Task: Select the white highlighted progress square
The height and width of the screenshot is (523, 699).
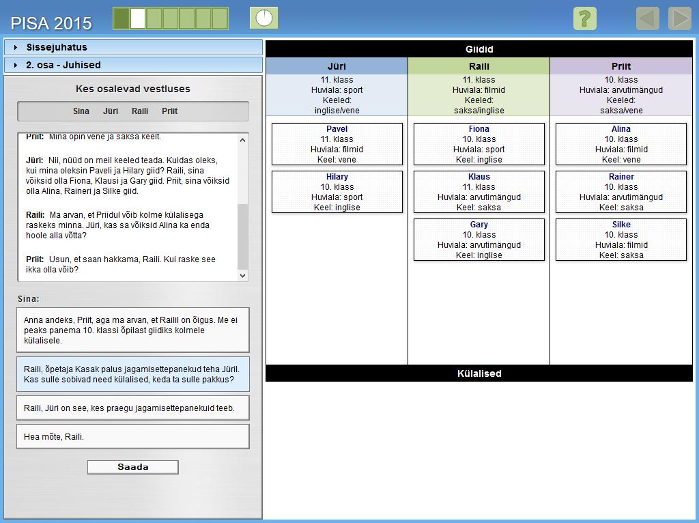Action: (x=138, y=18)
